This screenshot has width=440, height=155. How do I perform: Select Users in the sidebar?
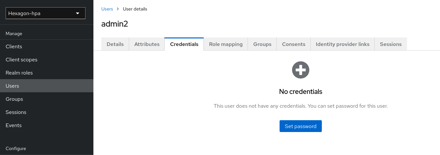pos(47,86)
